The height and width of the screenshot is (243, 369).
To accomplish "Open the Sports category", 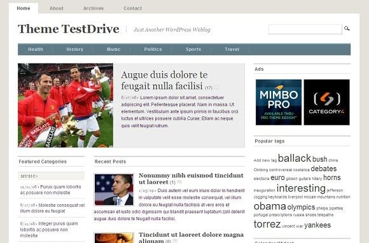I will (x=193, y=49).
